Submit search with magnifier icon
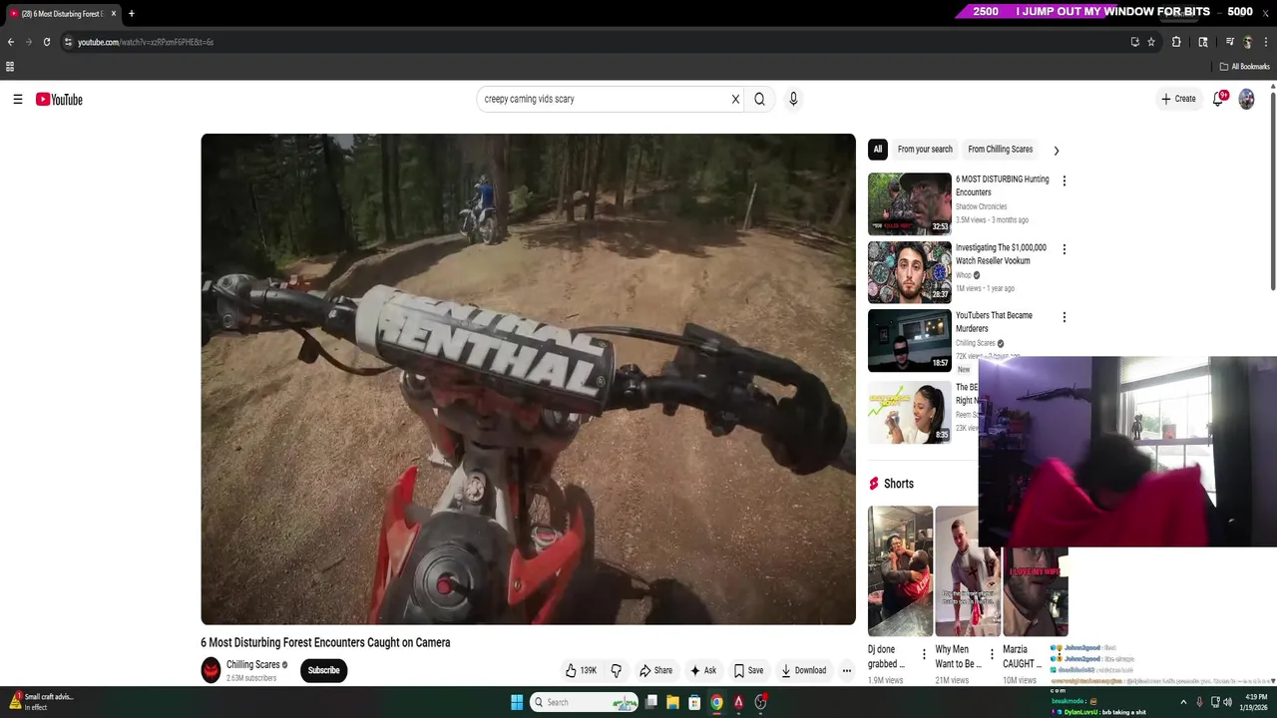This screenshot has height=718, width=1277. point(759,99)
